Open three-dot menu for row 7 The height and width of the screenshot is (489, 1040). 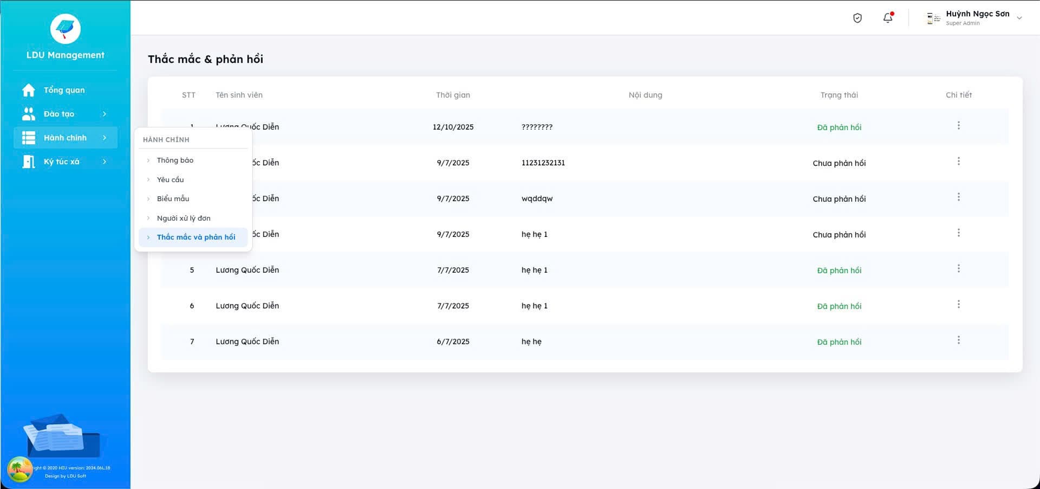[959, 340]
